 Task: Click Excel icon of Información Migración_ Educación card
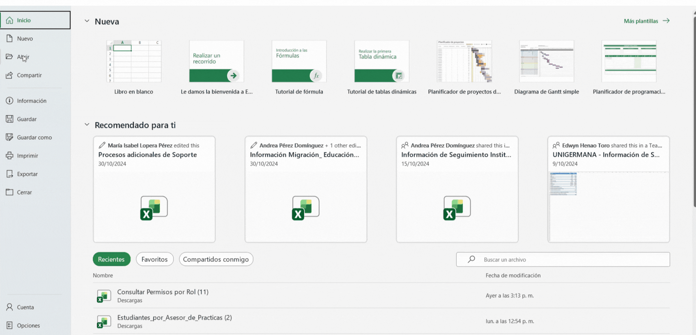pos(305,208)
